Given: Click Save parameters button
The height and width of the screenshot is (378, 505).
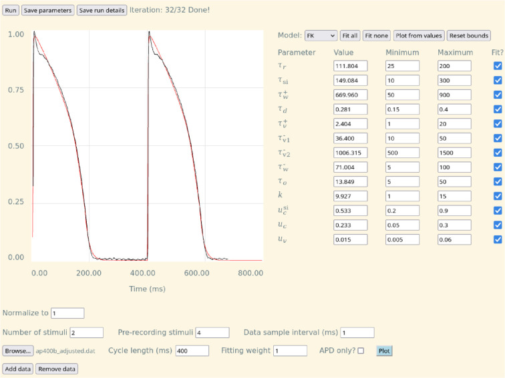Looking at the screenshot, I should pos(47,11).
